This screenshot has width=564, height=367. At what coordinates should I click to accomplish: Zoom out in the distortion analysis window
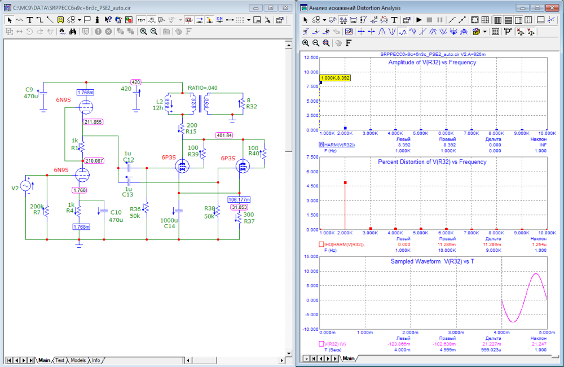point(316,43)
